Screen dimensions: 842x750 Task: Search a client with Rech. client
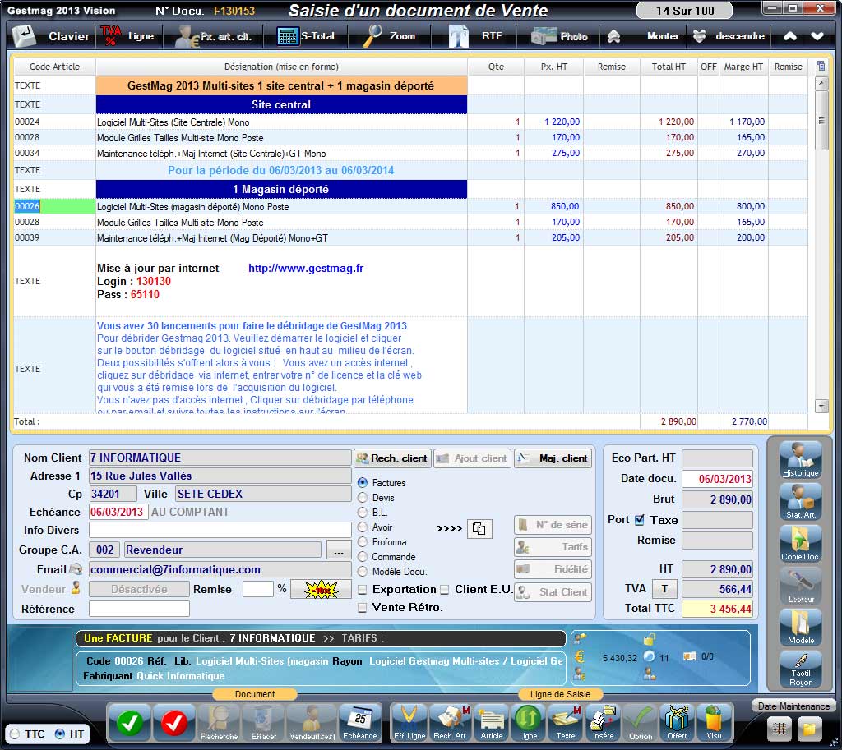pyautogui.click(x=392, y=458)
